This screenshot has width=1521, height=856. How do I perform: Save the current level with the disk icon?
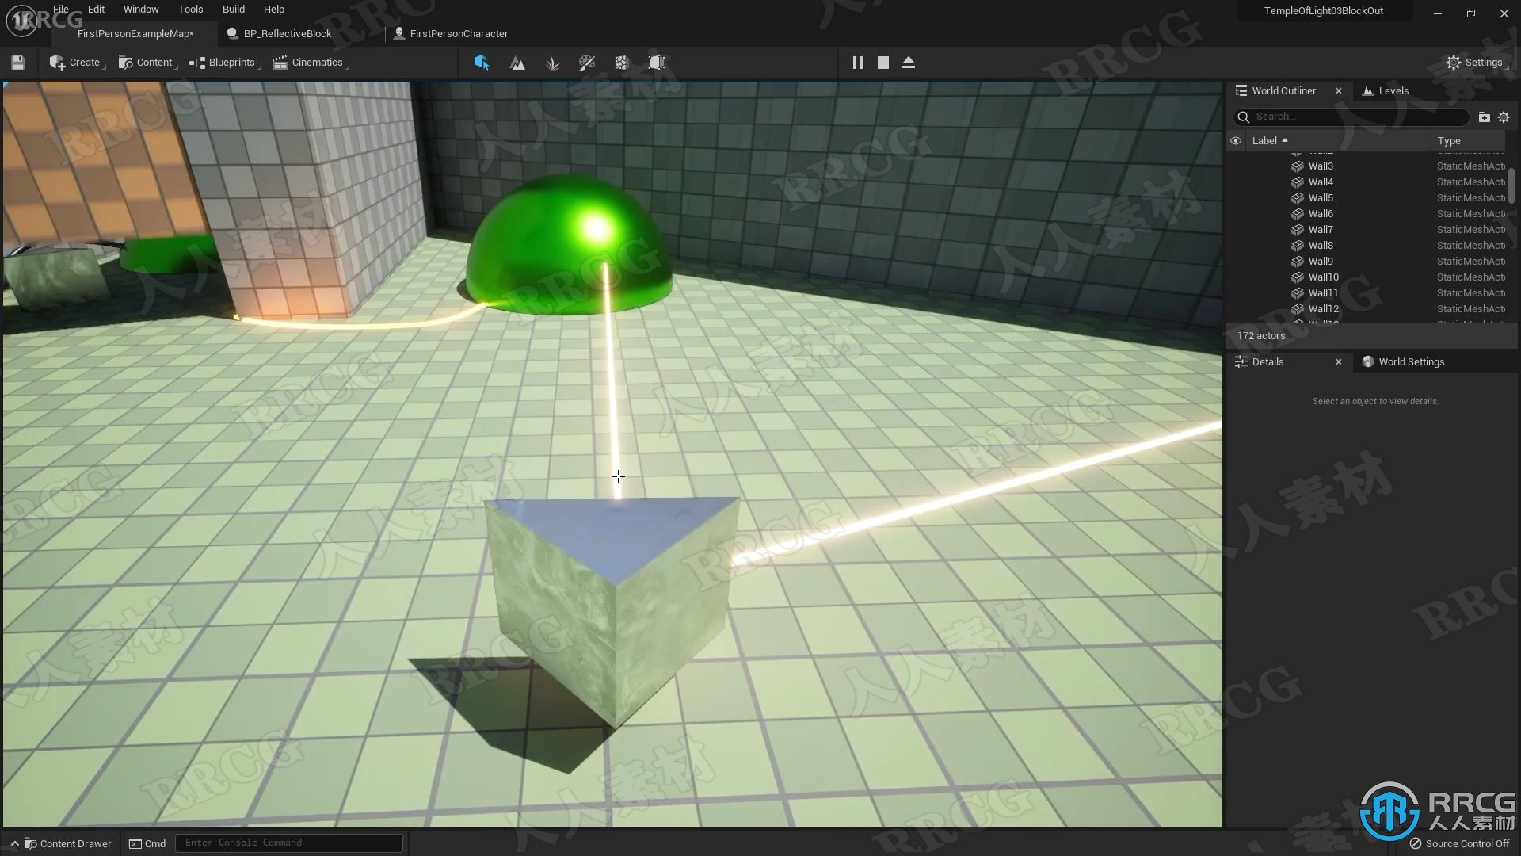[x=18, y=63]
